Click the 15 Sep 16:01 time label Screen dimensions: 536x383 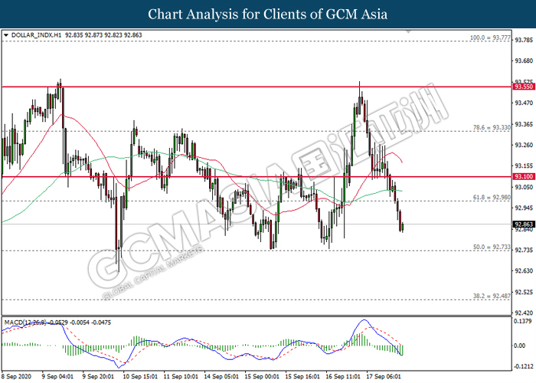pos(302,377)
